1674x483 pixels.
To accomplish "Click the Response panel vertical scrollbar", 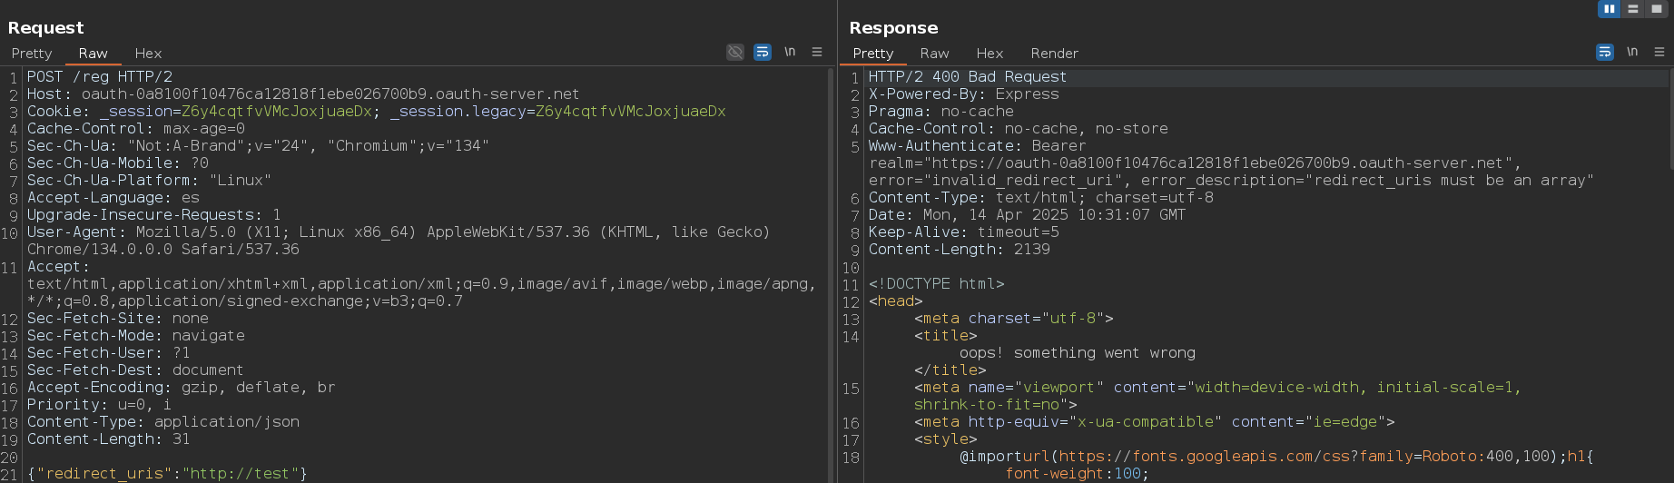I will point(1670,118).
